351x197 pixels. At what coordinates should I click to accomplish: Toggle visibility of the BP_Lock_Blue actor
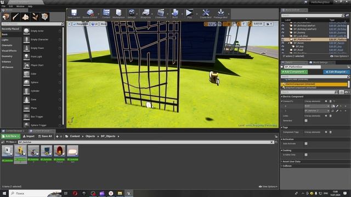pos(283,36)
